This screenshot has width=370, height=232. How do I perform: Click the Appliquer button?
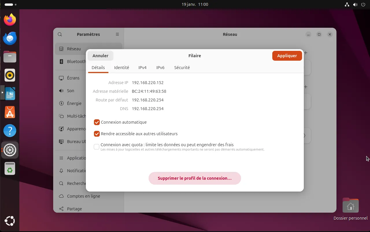[287, 56]
